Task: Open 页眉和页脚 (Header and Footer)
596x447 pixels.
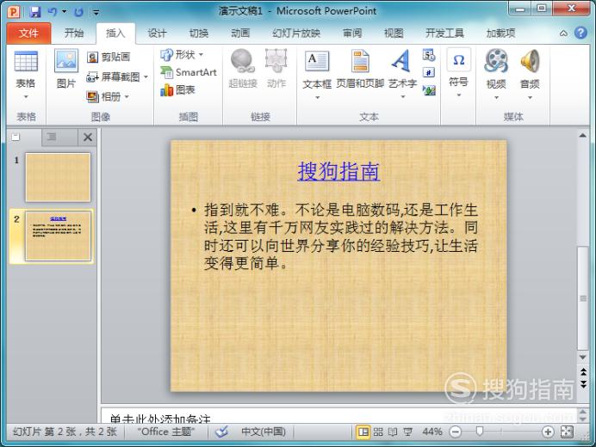Action: point(360,69)
